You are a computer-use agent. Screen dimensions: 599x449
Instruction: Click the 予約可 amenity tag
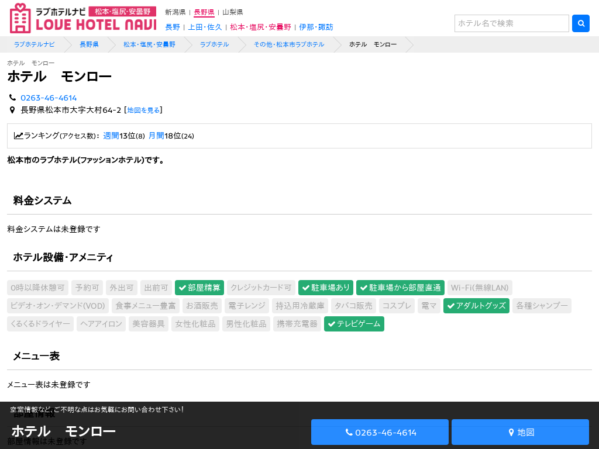87,288
